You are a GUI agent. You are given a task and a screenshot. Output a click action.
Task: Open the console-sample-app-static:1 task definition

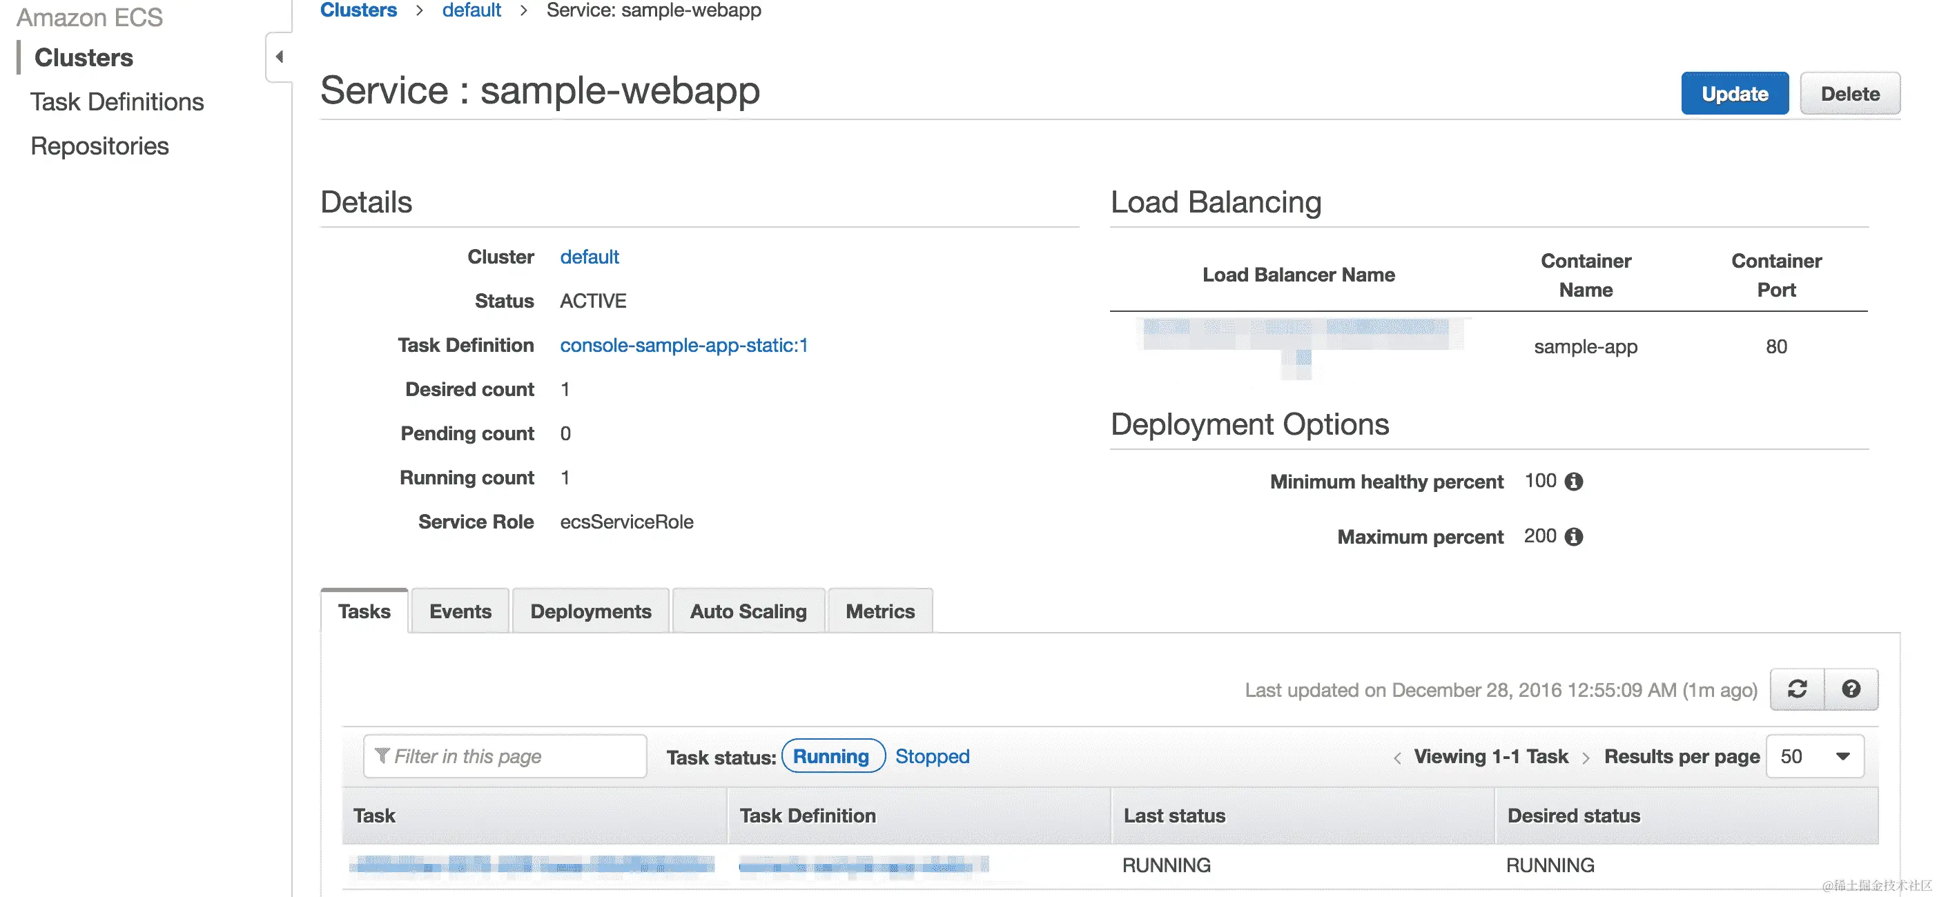(x=684, y=345)
